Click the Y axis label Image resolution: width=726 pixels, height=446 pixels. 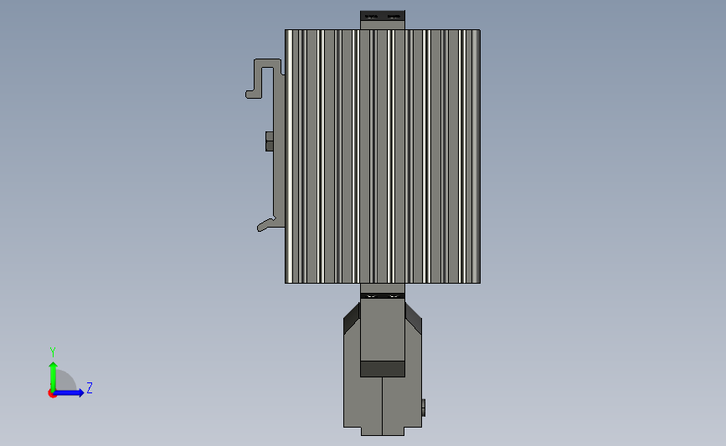(53, 352)
